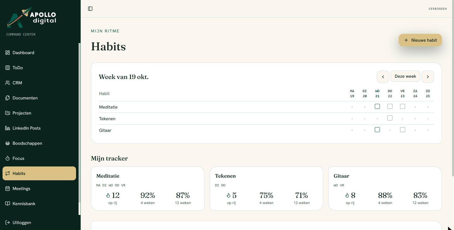Click the Uitloggen exit icon

(8, 222)
